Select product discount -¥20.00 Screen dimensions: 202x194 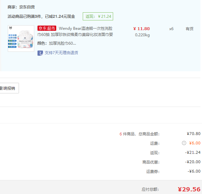click(x=193, y=162)
